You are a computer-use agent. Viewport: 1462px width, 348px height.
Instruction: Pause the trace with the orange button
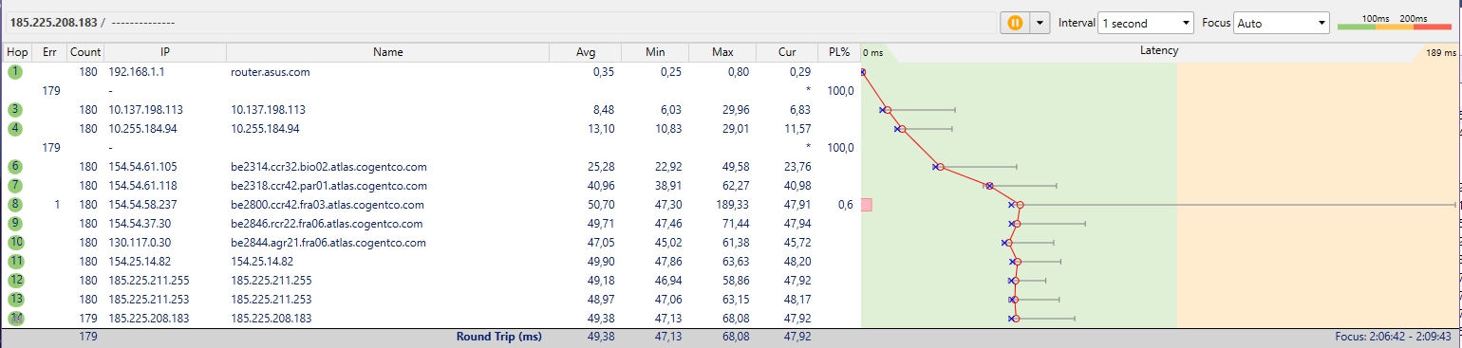(x=1015, y=23)
